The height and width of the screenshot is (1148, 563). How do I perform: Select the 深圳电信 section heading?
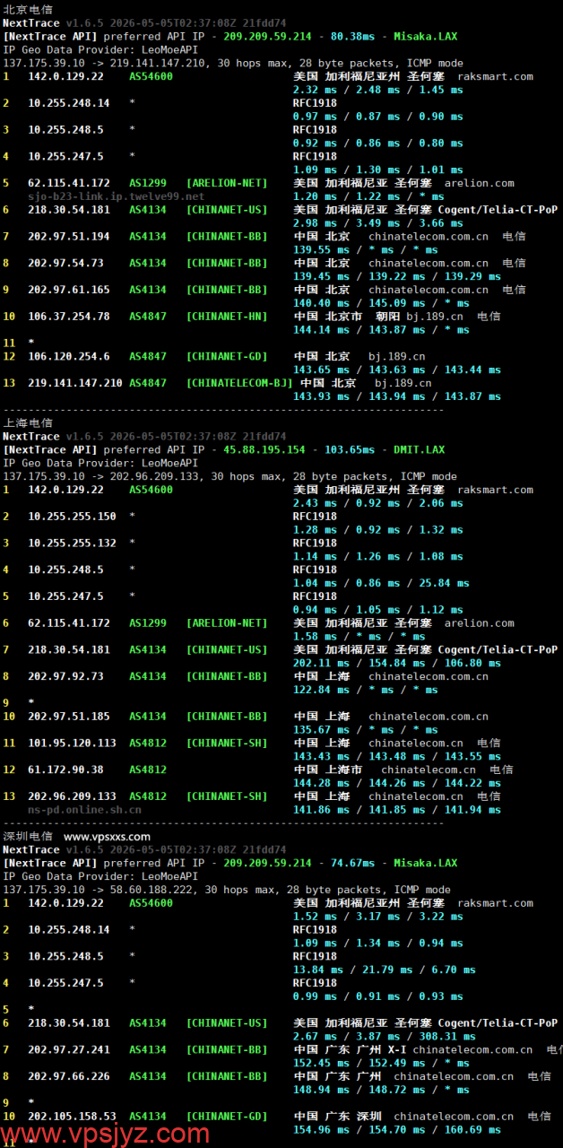coord(28,836)
